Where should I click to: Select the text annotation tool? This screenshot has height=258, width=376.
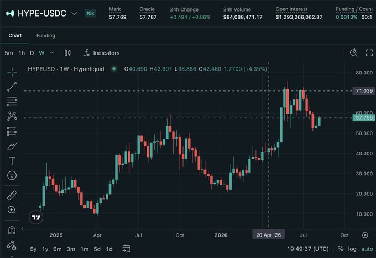(x=12, y=160)
